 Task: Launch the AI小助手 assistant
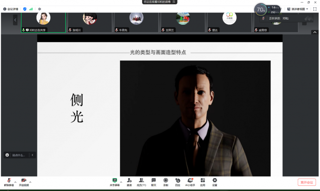click(x=190, y=182)
